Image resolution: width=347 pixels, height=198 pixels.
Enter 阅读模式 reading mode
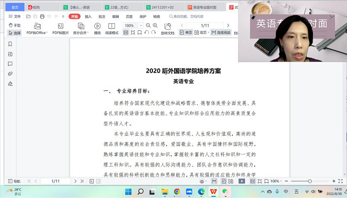[x=112, y=29]
